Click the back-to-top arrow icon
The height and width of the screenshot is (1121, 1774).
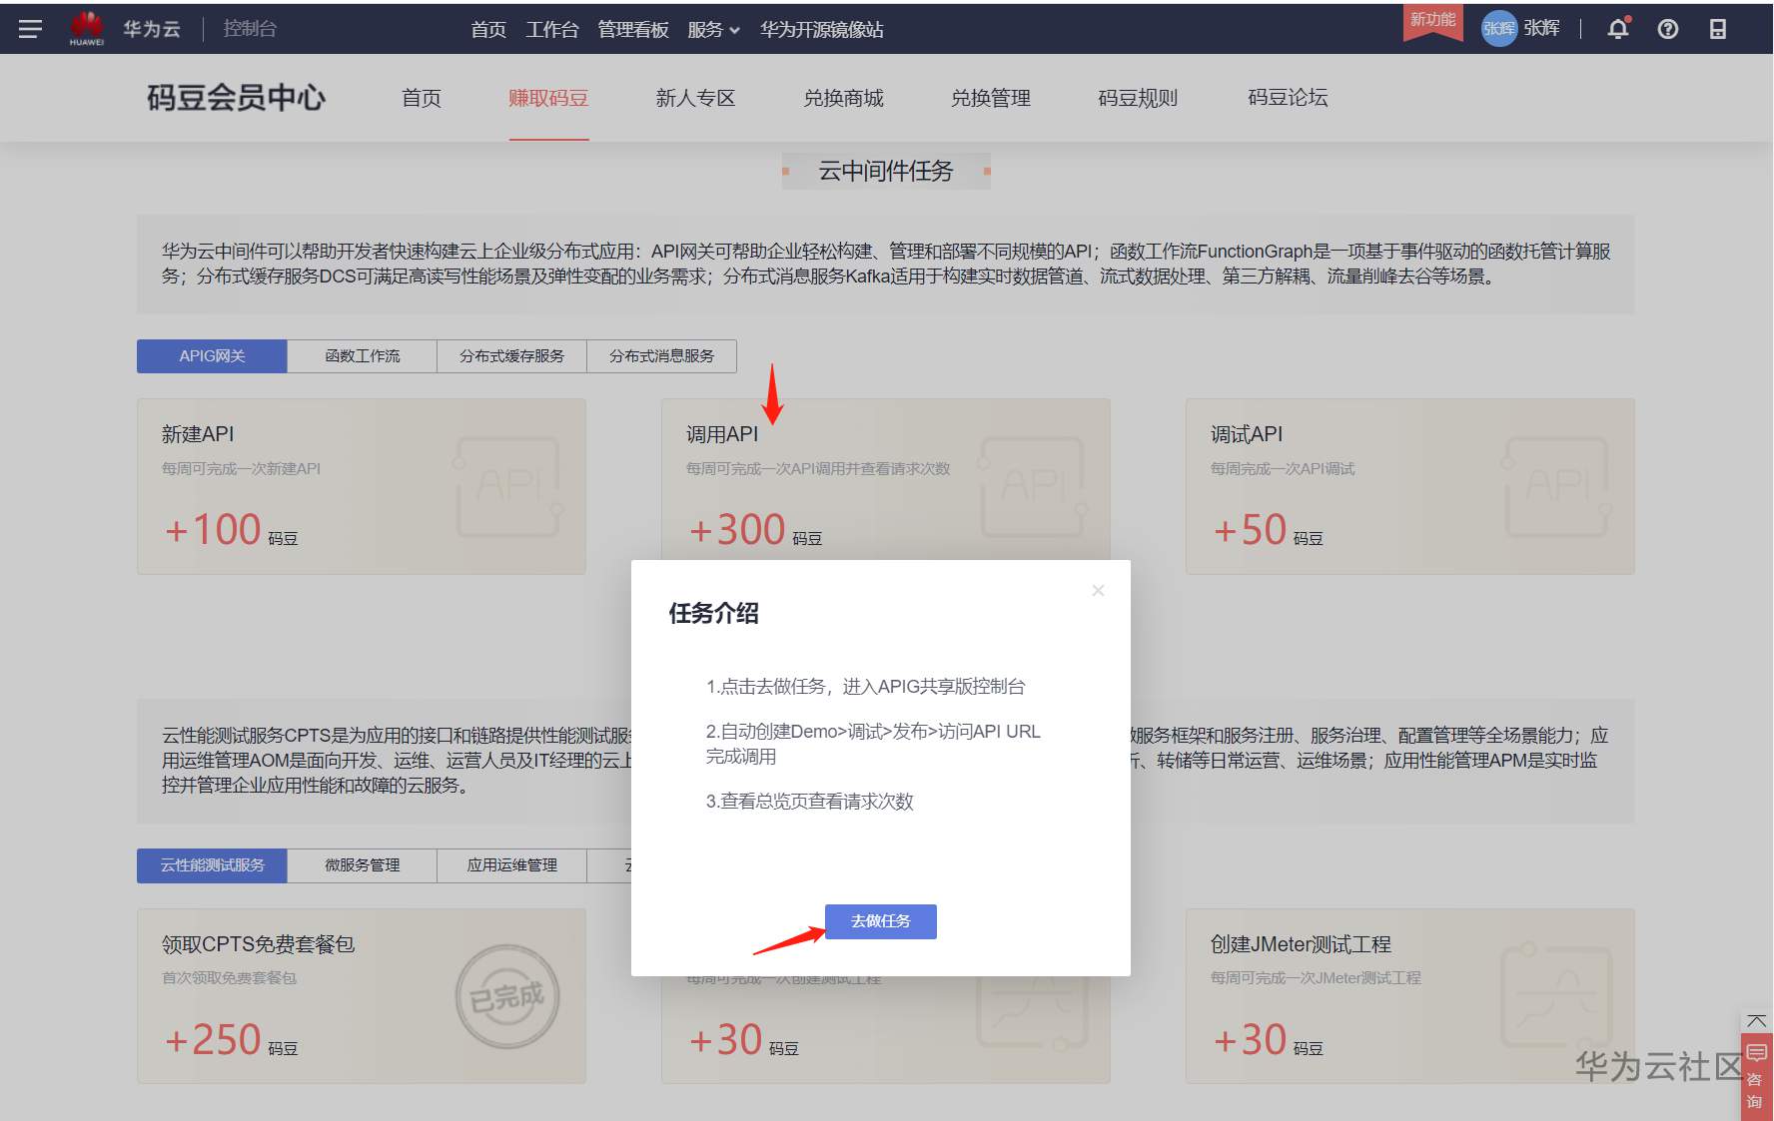click(1756, 1021)
